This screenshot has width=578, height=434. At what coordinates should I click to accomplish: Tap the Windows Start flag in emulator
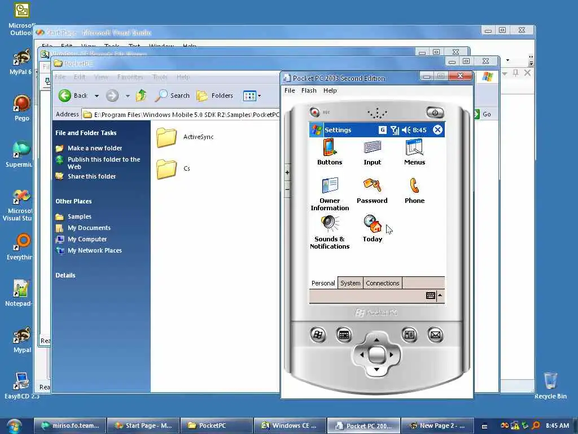(316, 130)
